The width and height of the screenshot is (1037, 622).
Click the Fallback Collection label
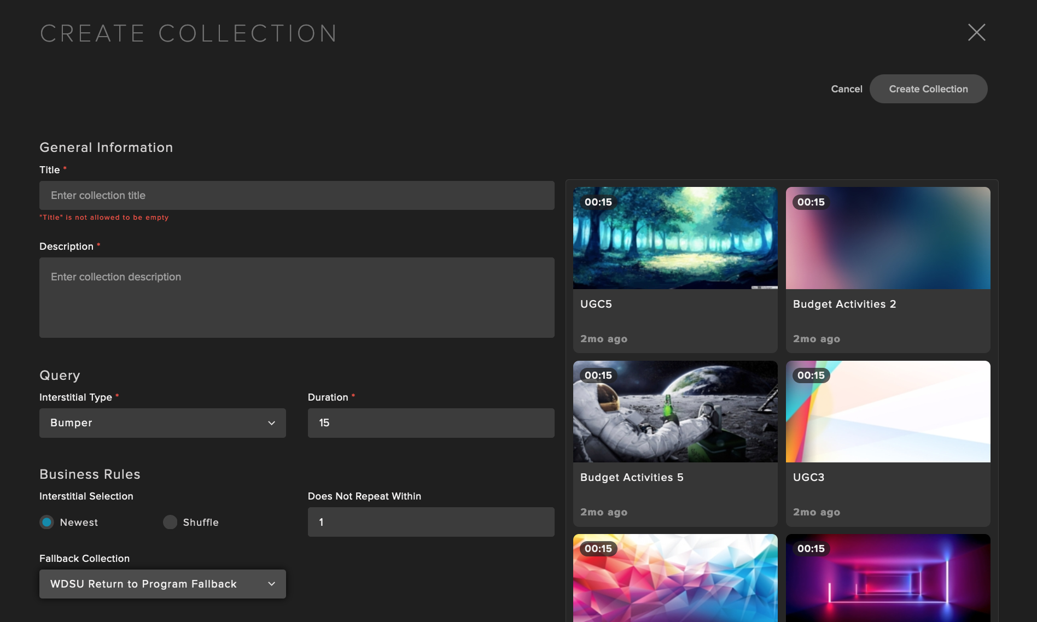pyautogui.click(x=84, y=559)
